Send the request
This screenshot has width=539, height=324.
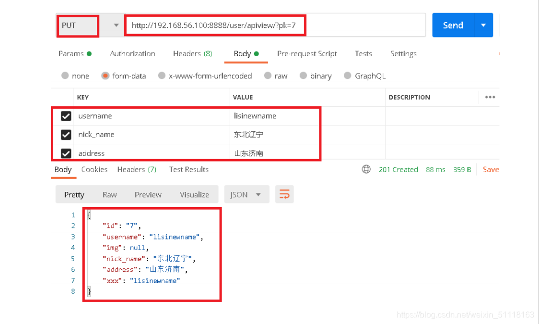[453, 25]
